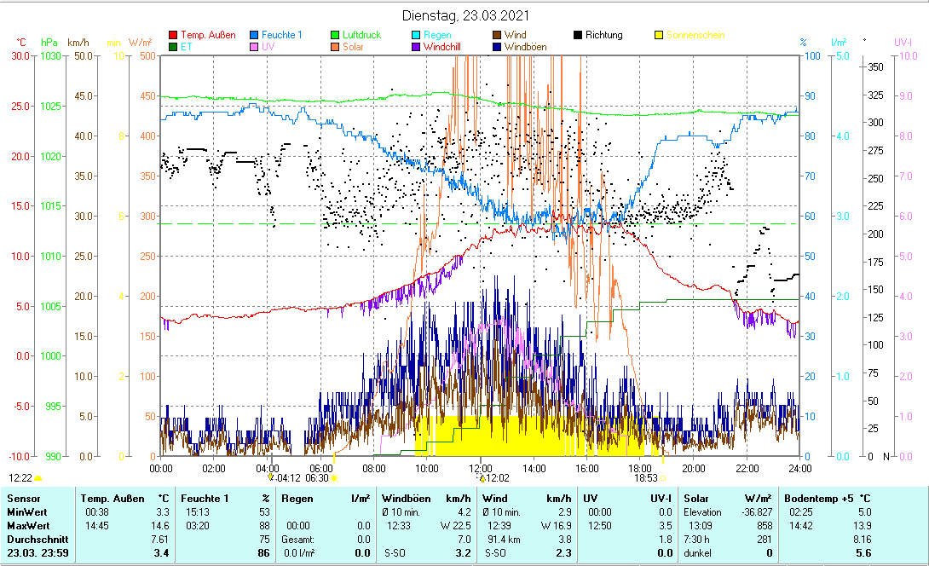Select the purple Windchill legend square

click(x=415, y=47)
